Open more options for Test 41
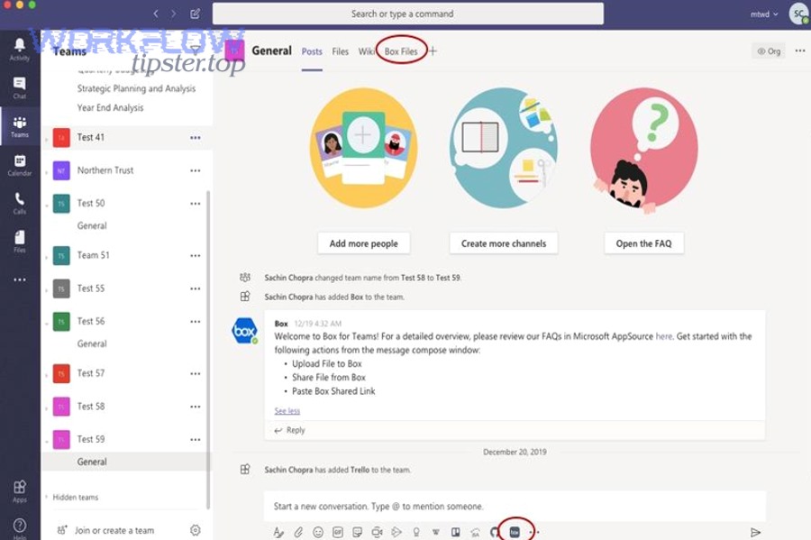The width and height of the screenshot is (811, 540). pyautogui.click(x=195, y=138)
